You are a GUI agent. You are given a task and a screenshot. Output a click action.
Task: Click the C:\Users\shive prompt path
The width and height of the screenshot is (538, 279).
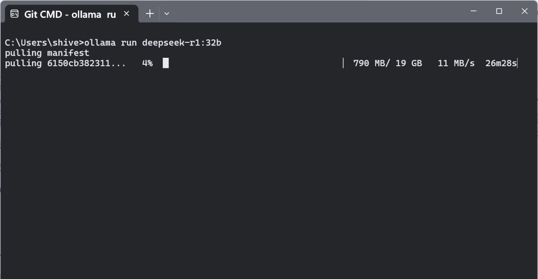[42, 43]
